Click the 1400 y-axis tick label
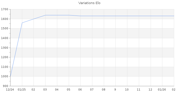The height and width of the screenshot is (102, 179). click(5, 38)
